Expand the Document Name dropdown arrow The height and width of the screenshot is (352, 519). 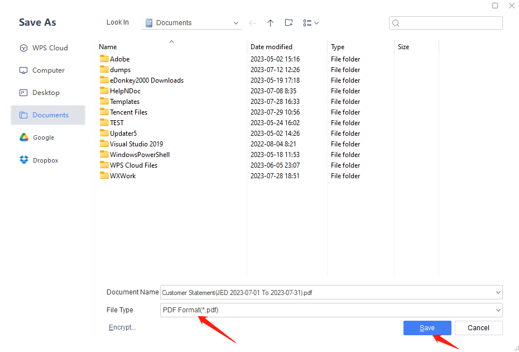[x=498, y=292]
